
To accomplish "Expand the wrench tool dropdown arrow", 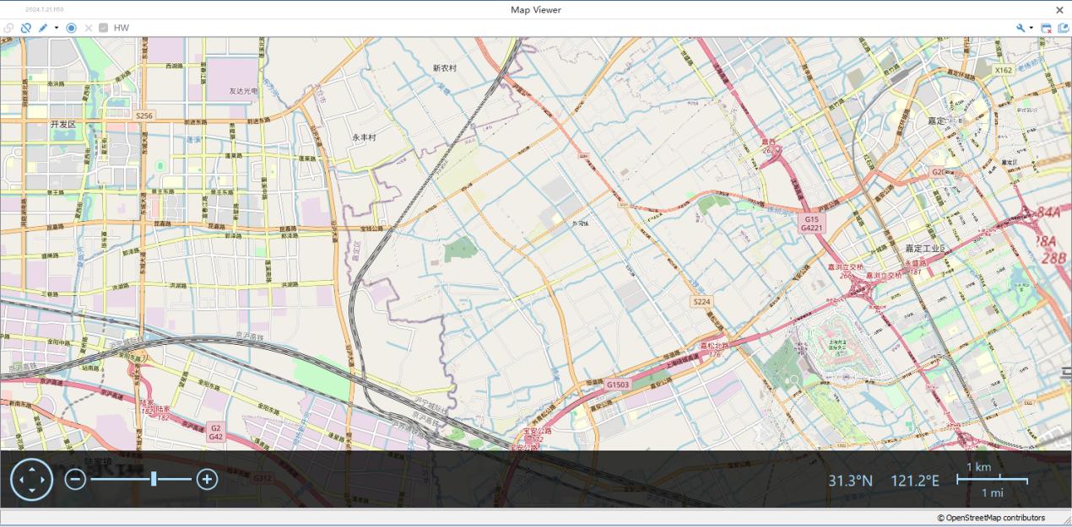I will (1031, 28).
